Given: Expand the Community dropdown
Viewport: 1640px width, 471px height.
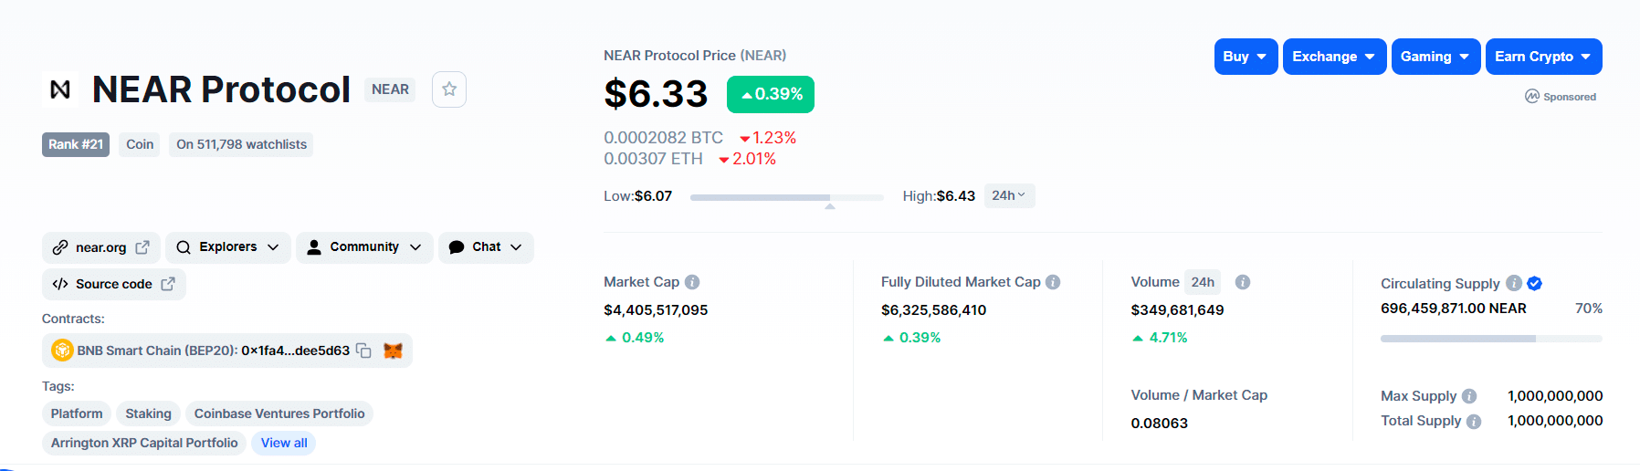Looking at the screenshot, I should tap(364, 247).
